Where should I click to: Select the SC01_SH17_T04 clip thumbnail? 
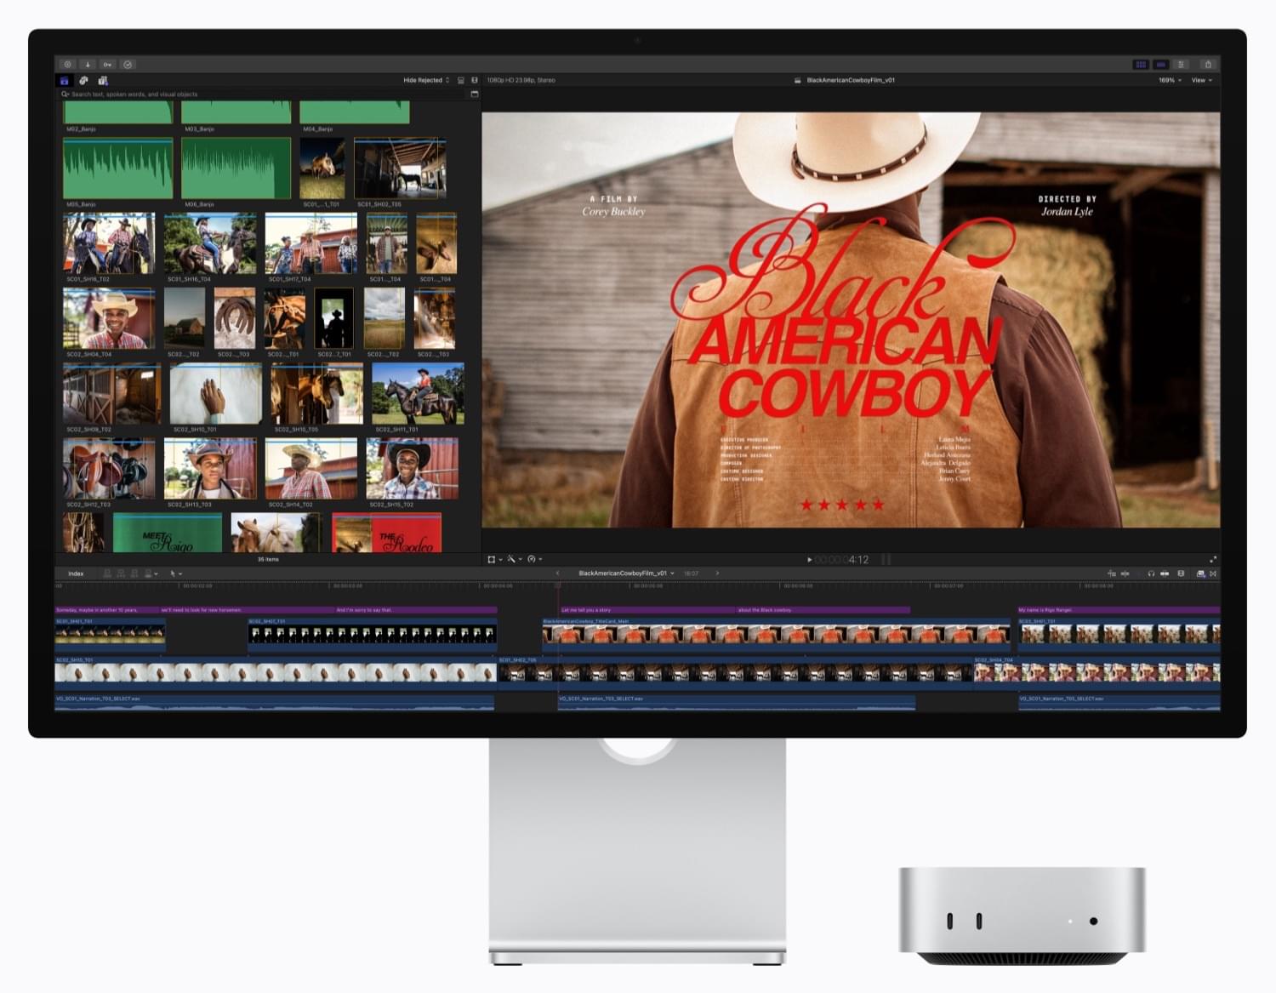tap(310, 243)
